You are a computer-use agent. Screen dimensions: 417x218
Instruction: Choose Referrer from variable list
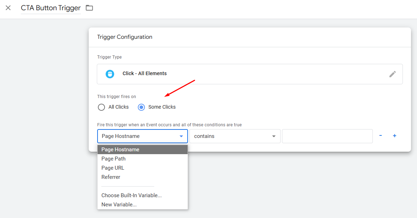142,177
